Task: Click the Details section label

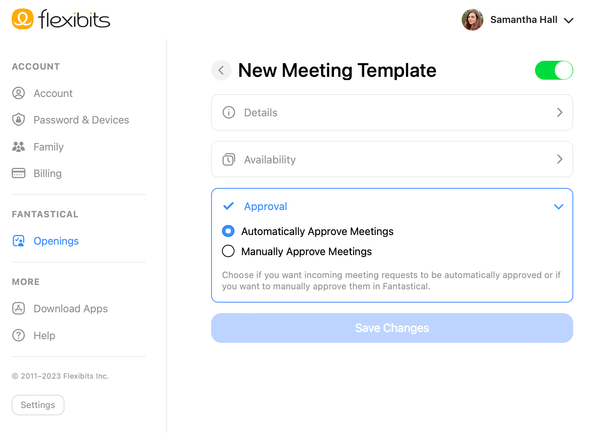Action: click(x=261, y=113)
